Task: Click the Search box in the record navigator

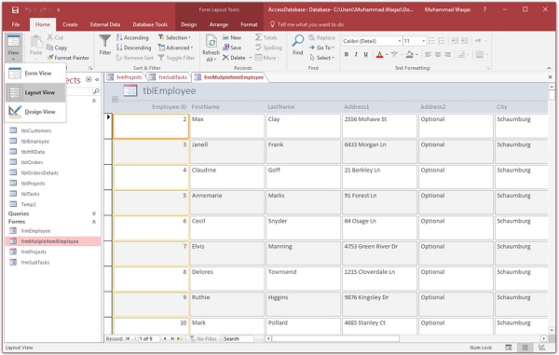Action: point(239,339)
